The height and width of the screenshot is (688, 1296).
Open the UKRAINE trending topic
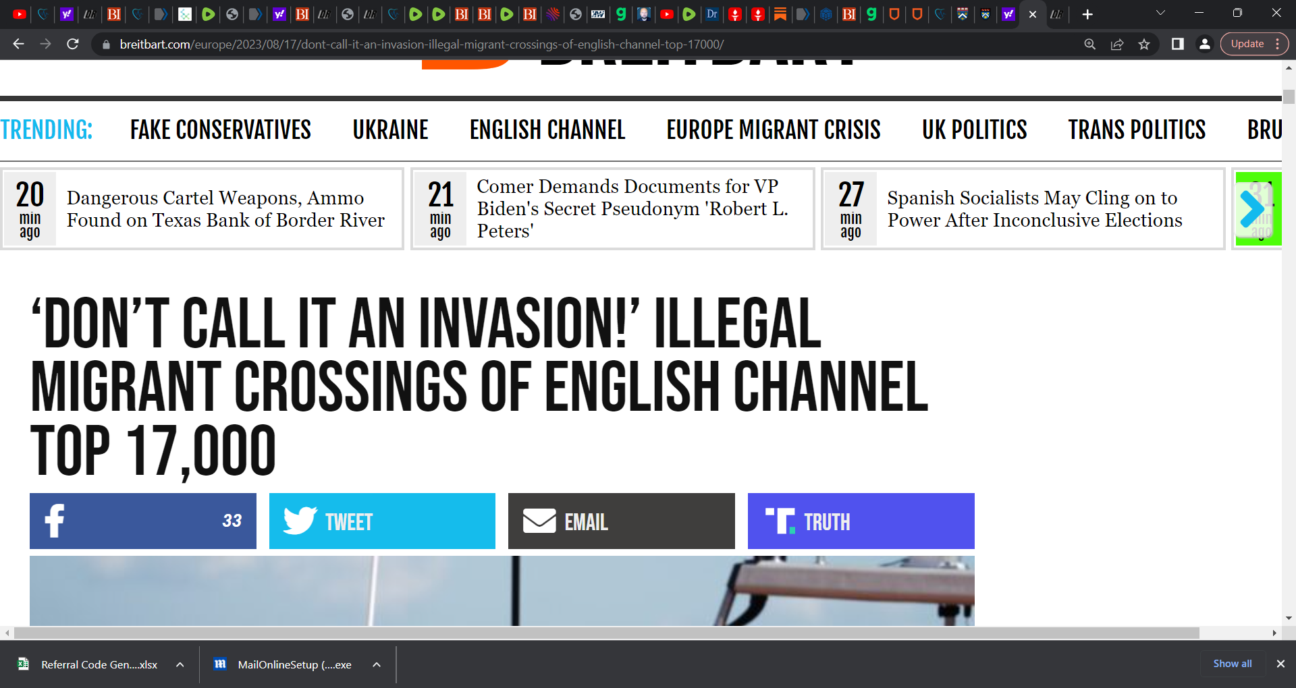click(391, 130)
